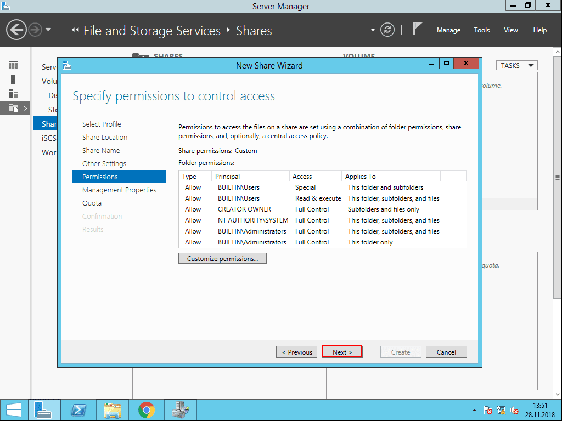Open the TASKS dropdown
This screenshot has width=562, height=421.
(x=516, y=65)
